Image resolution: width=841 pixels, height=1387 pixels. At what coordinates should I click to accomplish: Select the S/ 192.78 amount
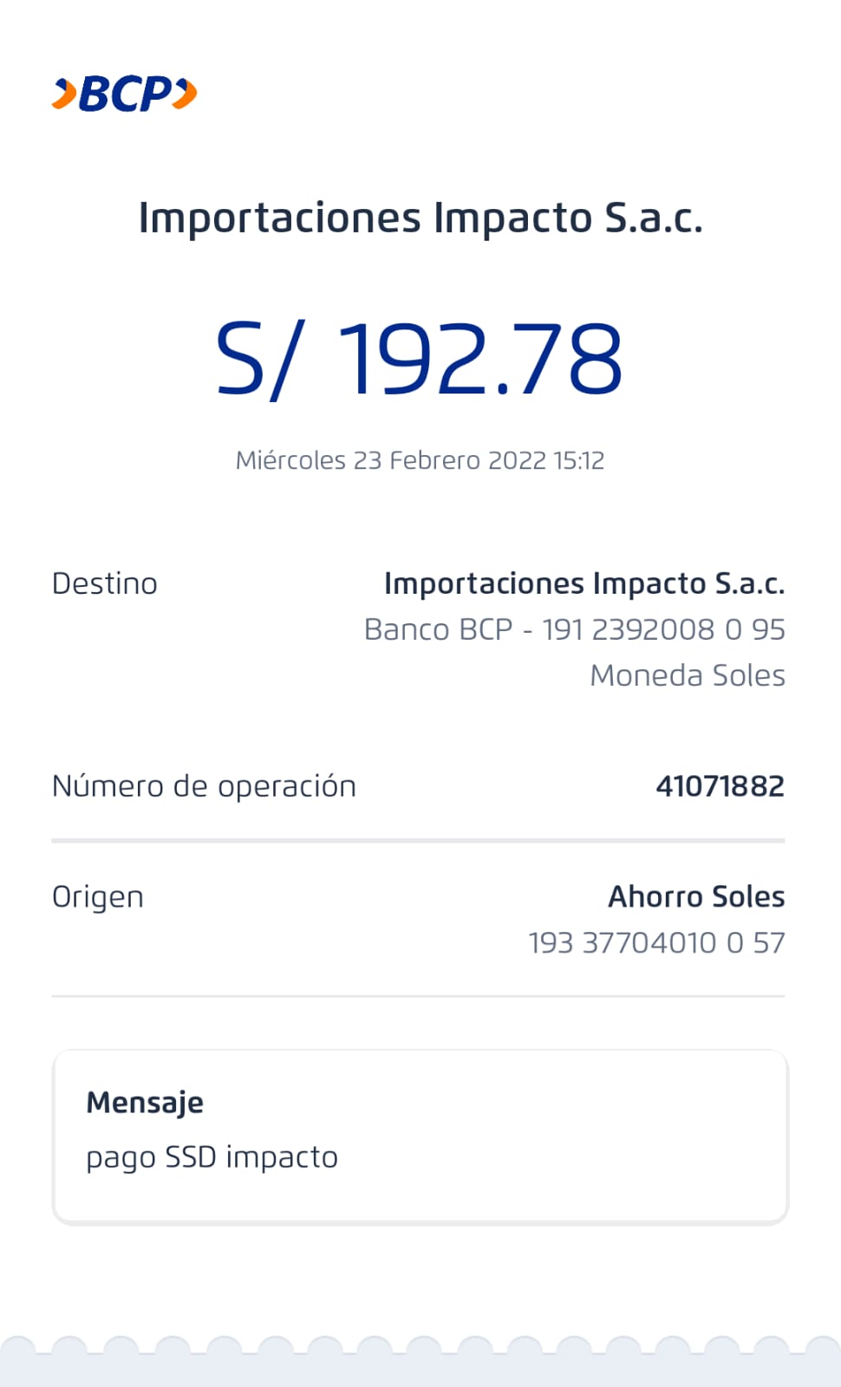[x=420, y=359]
